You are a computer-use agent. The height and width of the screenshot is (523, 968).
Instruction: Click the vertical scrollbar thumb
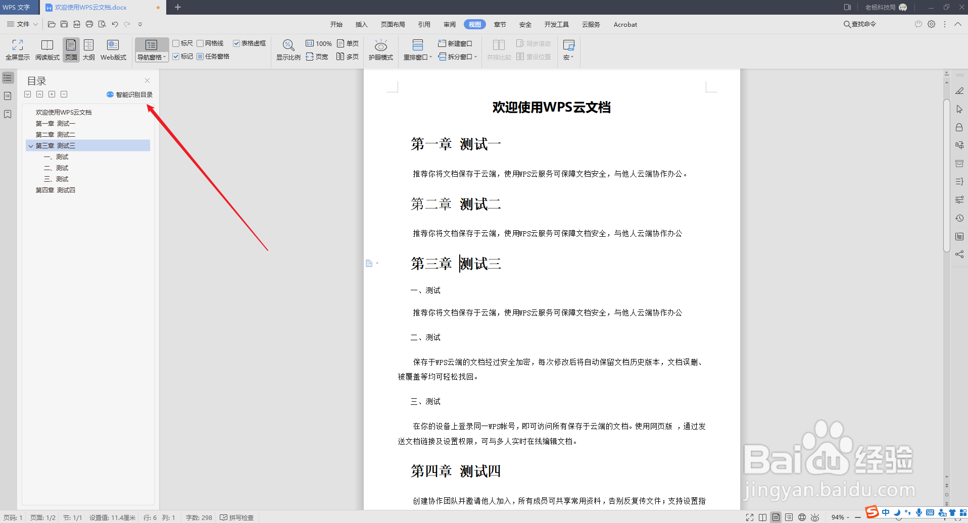click(947, 176)
